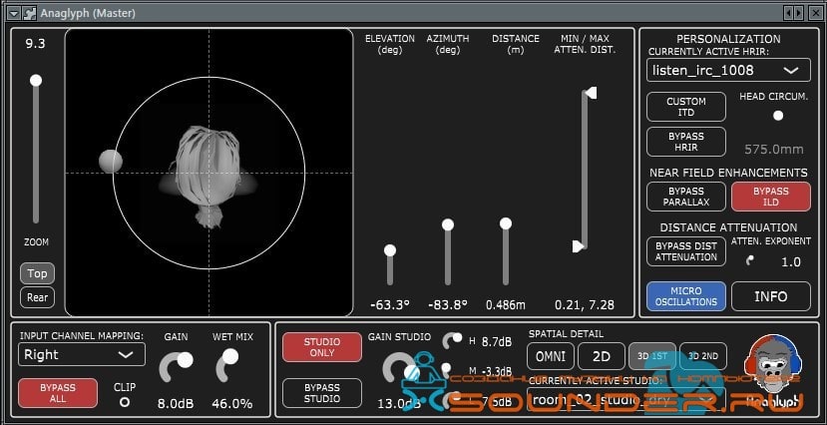Switch viewer to Rear view
Image resolution: width=827 pixels, height=425 pixels.
click(38, 297)
